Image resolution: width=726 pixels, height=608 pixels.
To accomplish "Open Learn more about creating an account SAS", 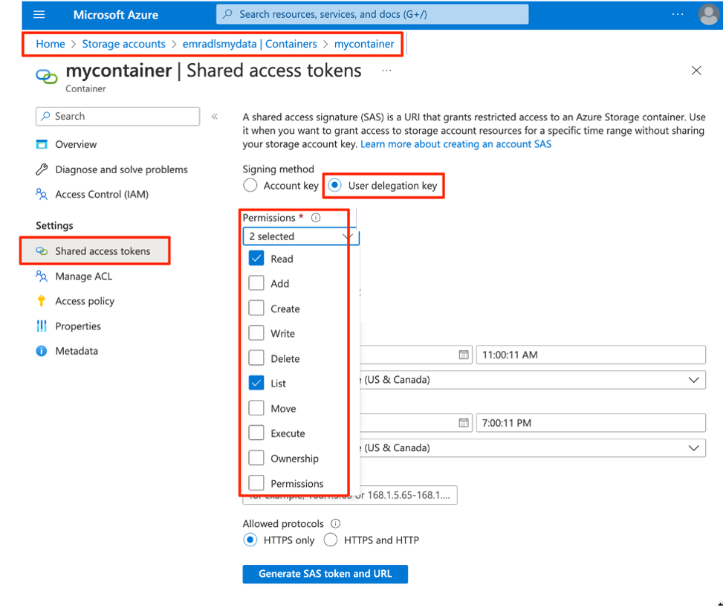I will pos(456,144).
